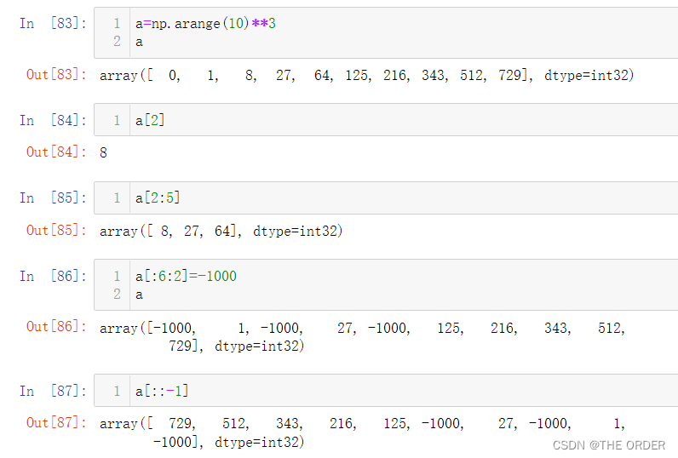Click second line 'a' in cell 83
Image resolution: width=678 pixels, height=458 pixels.
[139, 42]
